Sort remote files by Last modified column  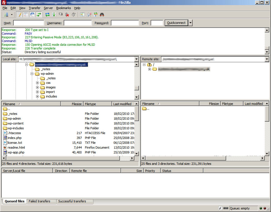tap(254, 104)
